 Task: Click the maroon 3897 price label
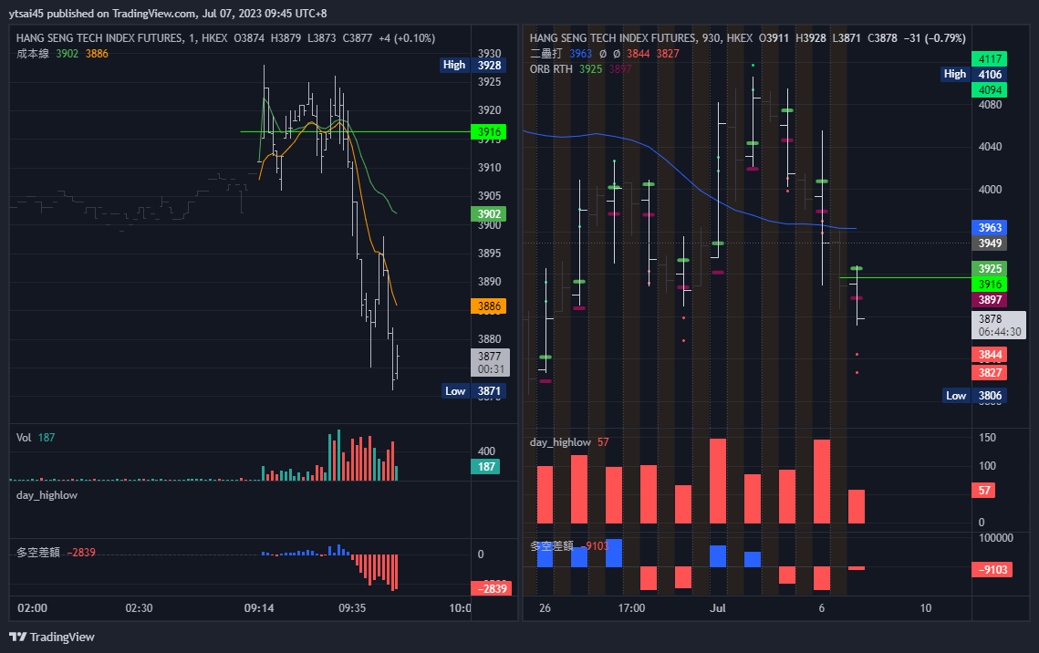pos(990,300)
